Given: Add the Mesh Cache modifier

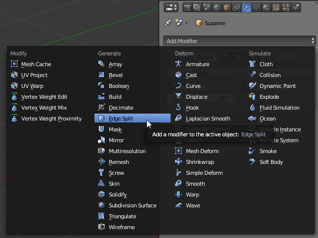Looking at the screenshot, I should (49, 64).
